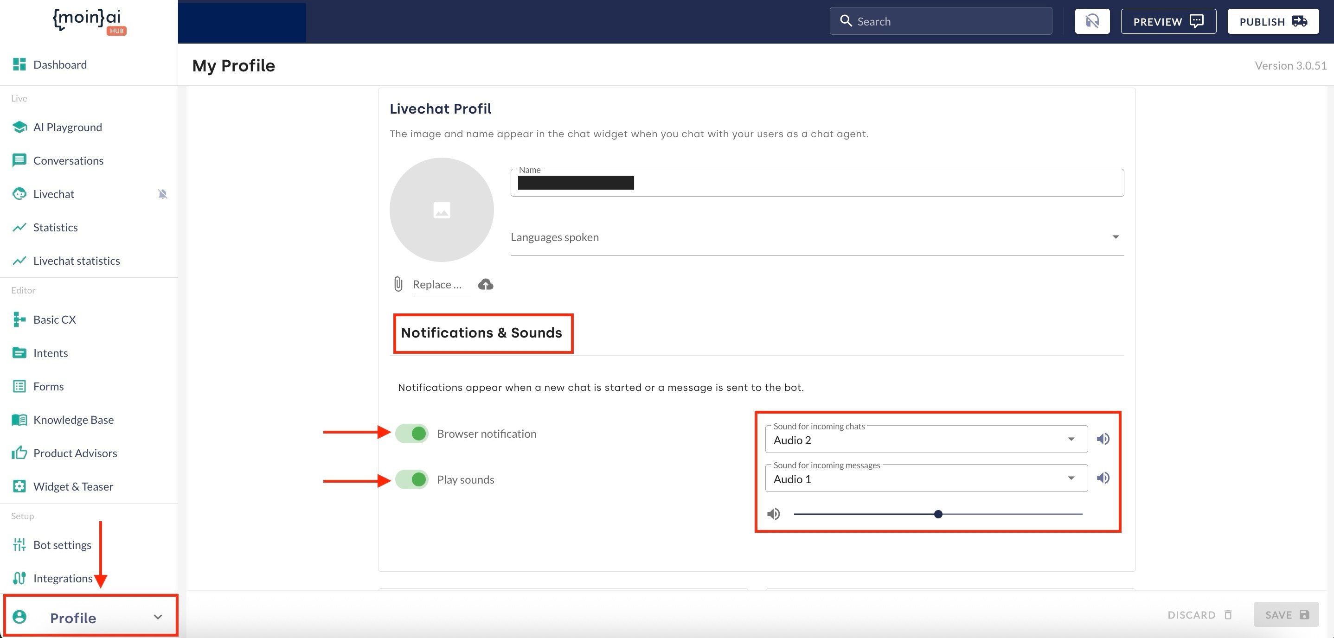Click the PUBLISH button

[1272, 21]
